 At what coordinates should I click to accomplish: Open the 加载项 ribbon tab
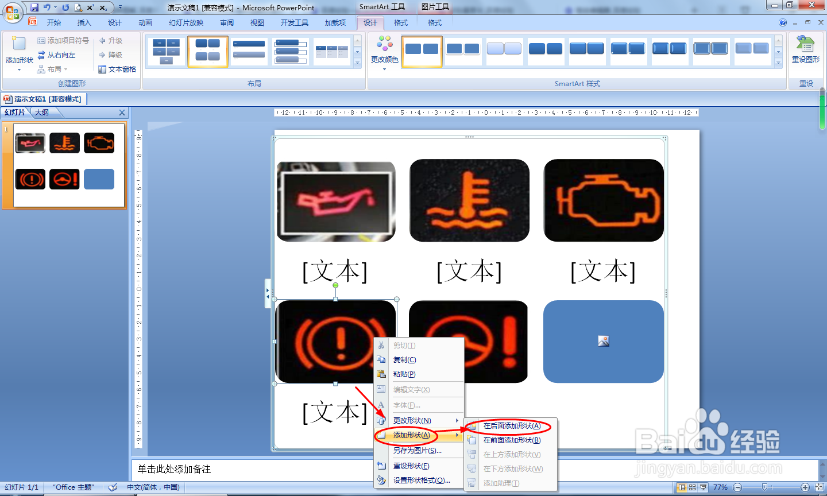(x=335, y=22)
